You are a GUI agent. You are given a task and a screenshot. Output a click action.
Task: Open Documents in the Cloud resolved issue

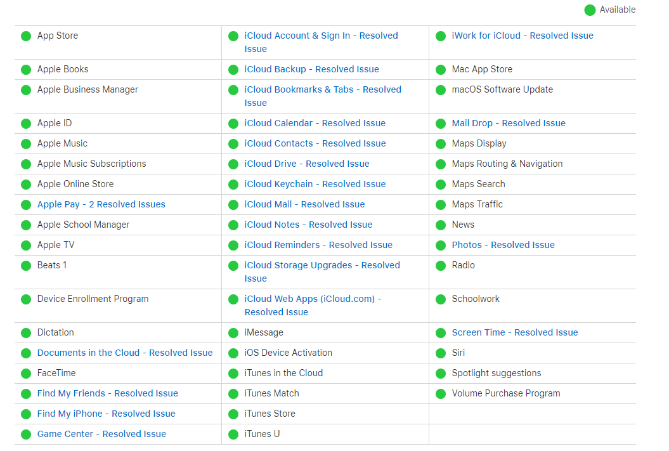pos(124,353)
